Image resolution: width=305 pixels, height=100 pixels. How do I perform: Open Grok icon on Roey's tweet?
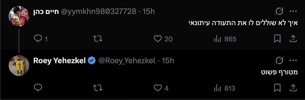[x=279, y=61]
